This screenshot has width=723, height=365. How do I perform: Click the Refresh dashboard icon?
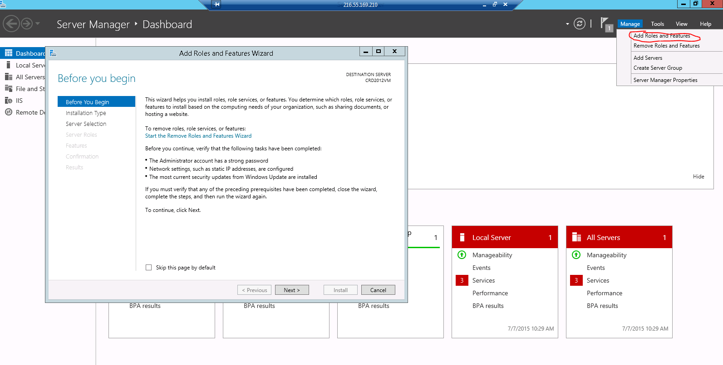580,24
